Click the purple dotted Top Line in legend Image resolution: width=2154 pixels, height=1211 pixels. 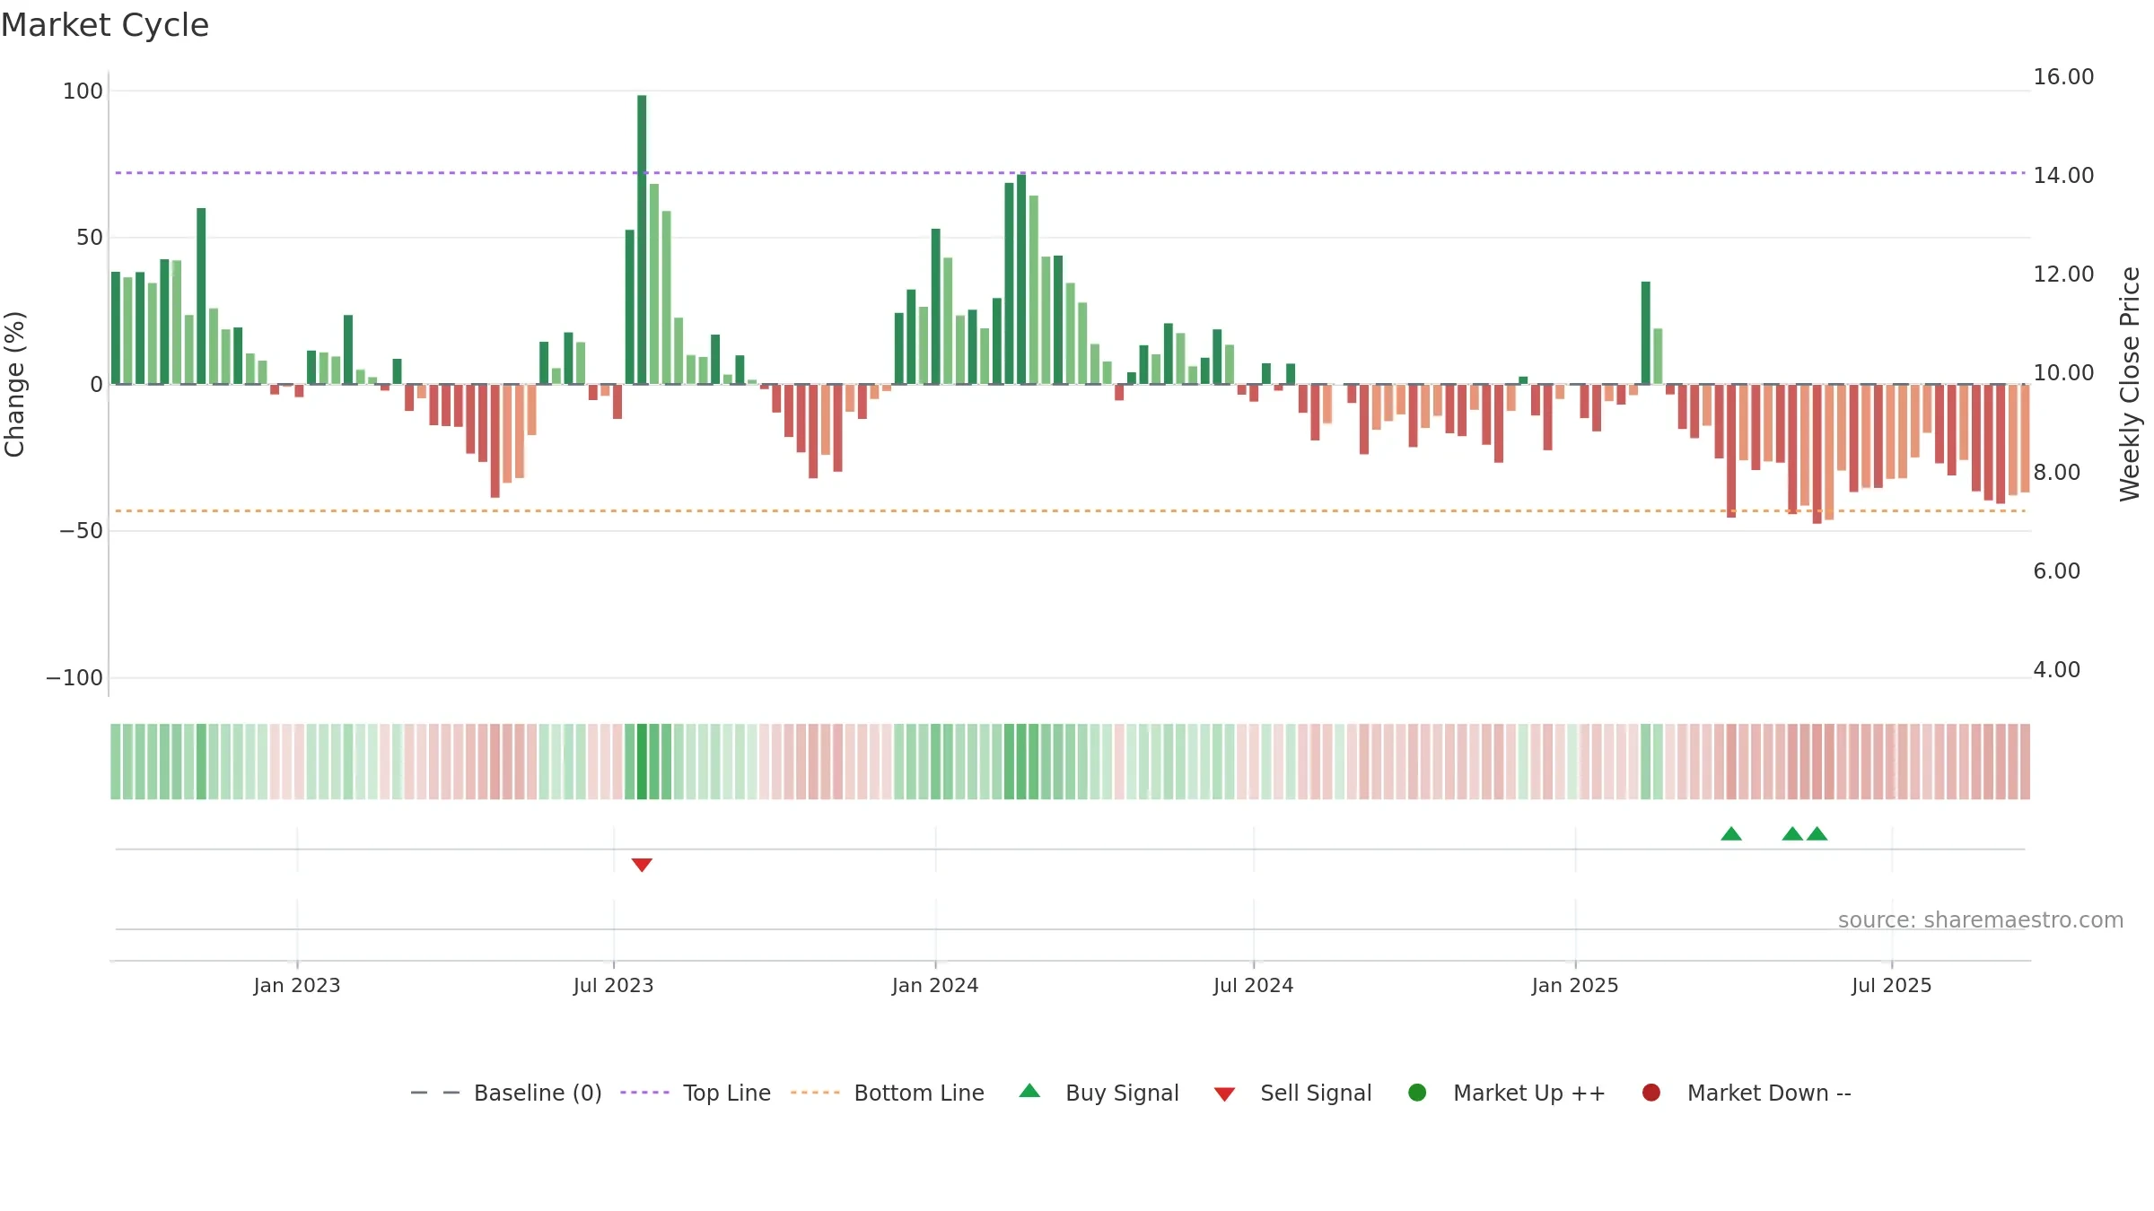(x=644, y=1093)
